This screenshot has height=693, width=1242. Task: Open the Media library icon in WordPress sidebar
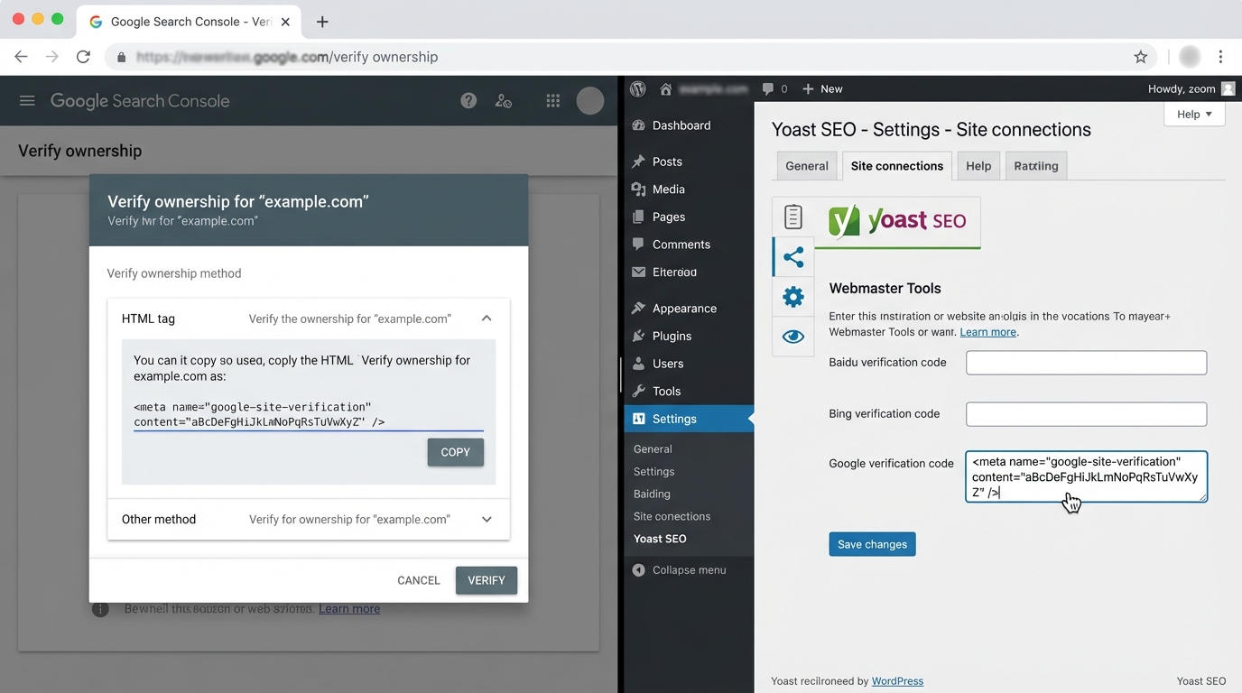tap(638, 189)
